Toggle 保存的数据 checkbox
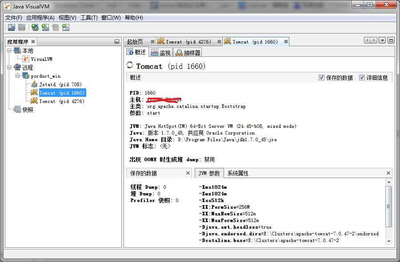 (321, 77)
